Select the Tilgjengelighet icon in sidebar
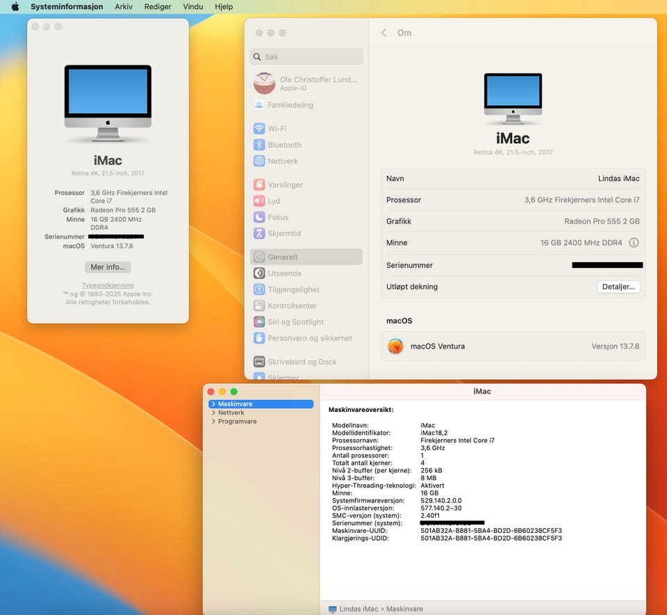 [x=259, y=289]
